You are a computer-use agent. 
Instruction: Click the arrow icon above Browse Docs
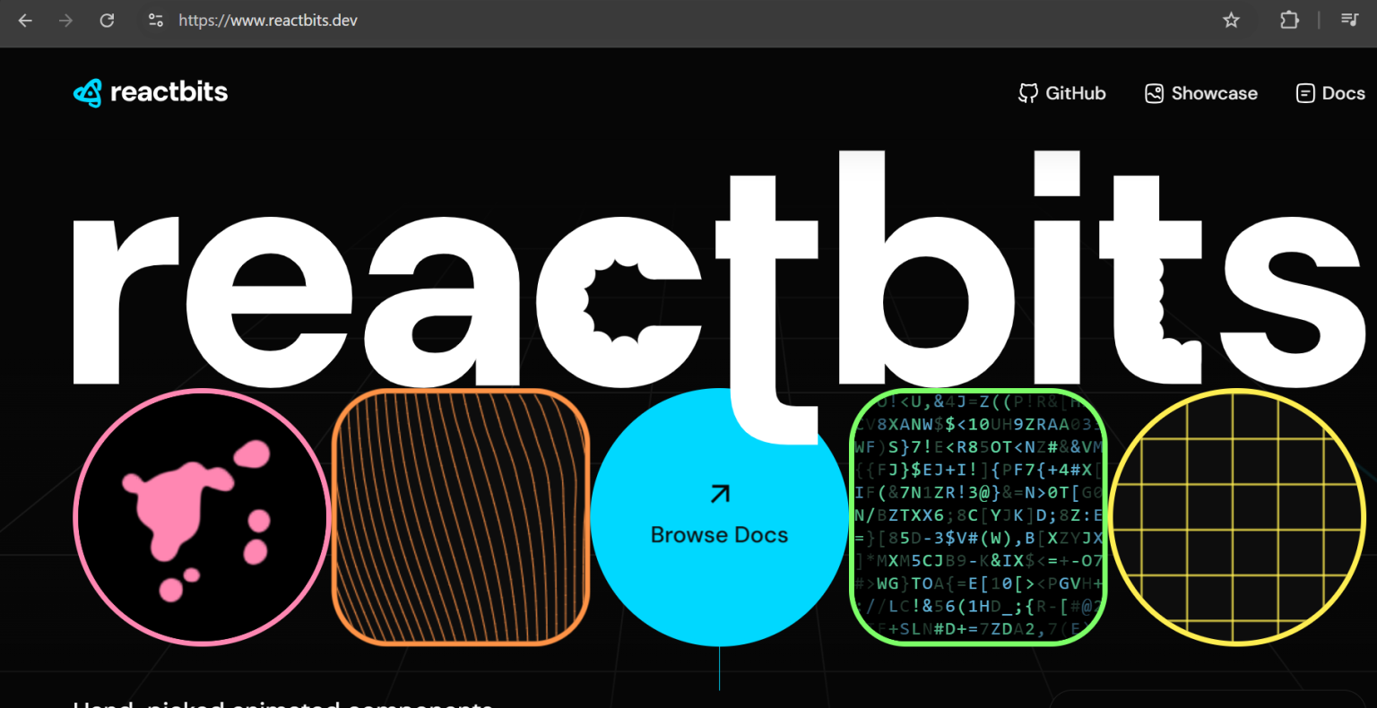[720, 493]
